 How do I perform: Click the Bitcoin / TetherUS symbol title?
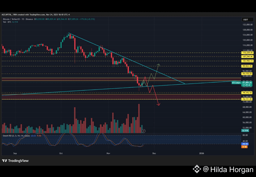pos(18,19)
